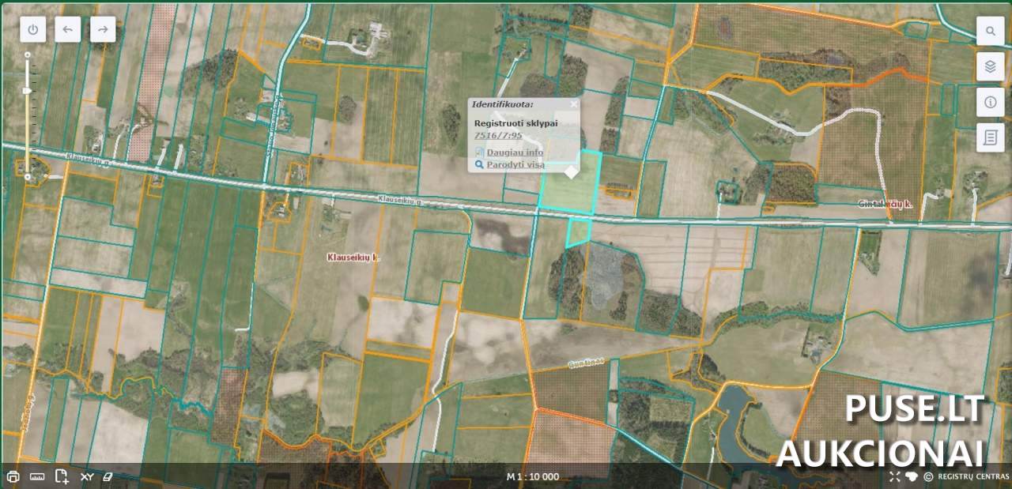
Task: Go forward to next map view
Action: click(x=103, y=29)
